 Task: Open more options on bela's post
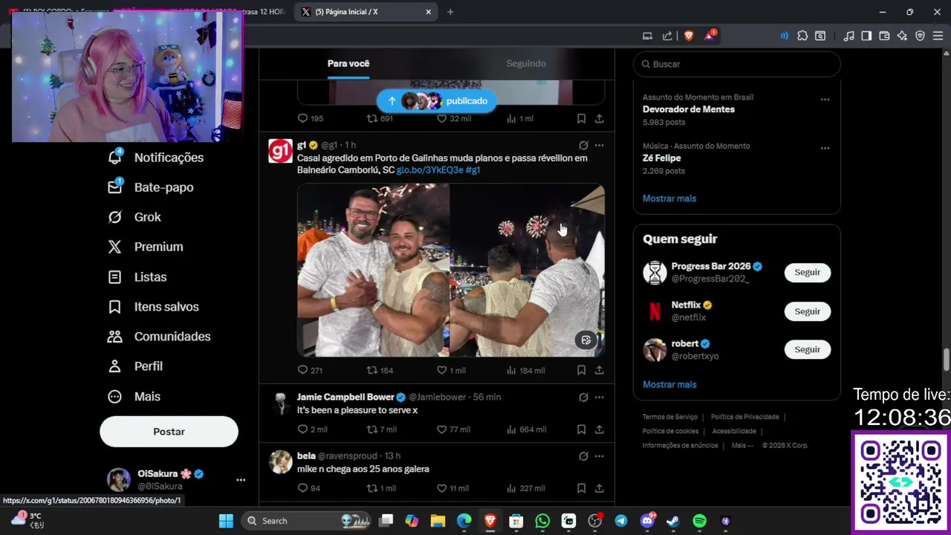599,456
